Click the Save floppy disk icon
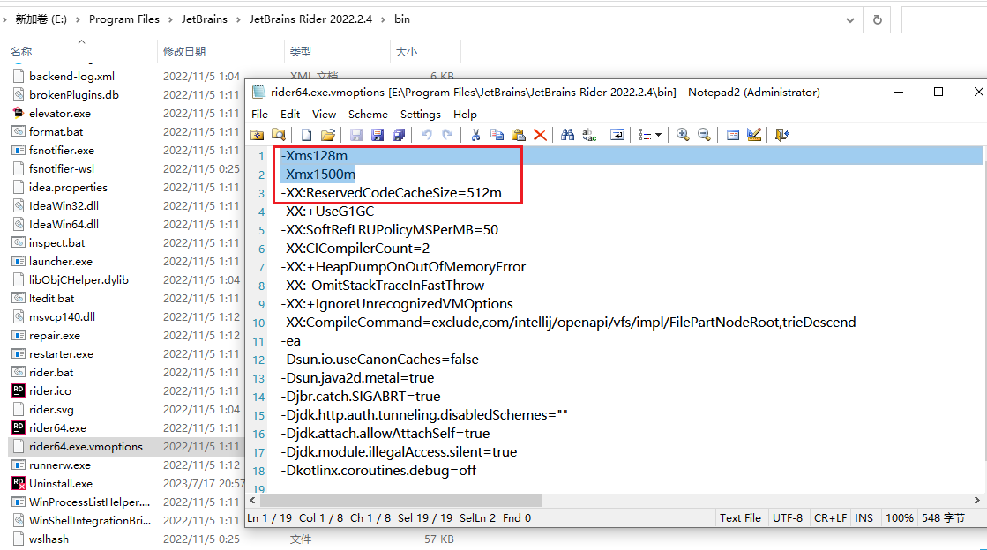 coord(356,135)
